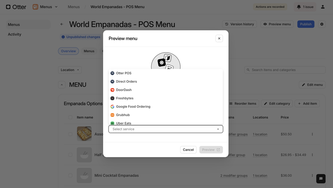Open the Menus app switcher chevron
This screenshot has width=333, height=188.
(x=56, y=7)
